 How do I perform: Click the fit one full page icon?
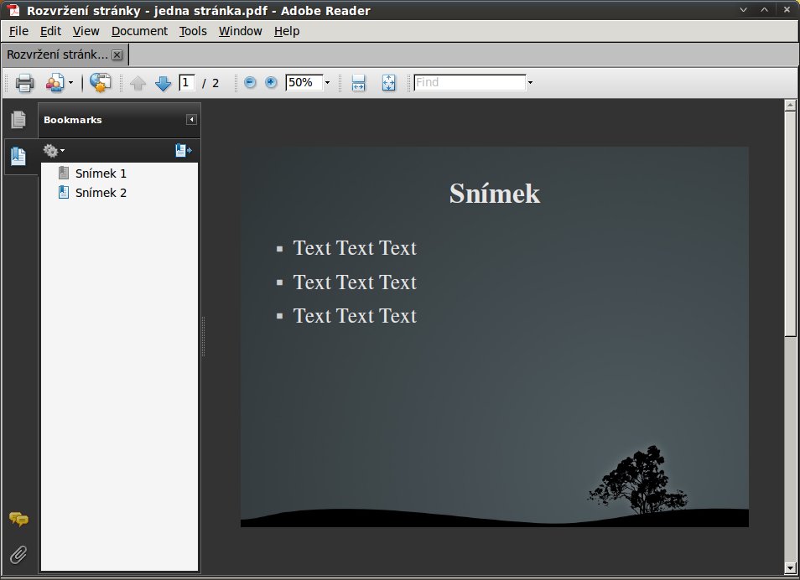pos(389,83)
